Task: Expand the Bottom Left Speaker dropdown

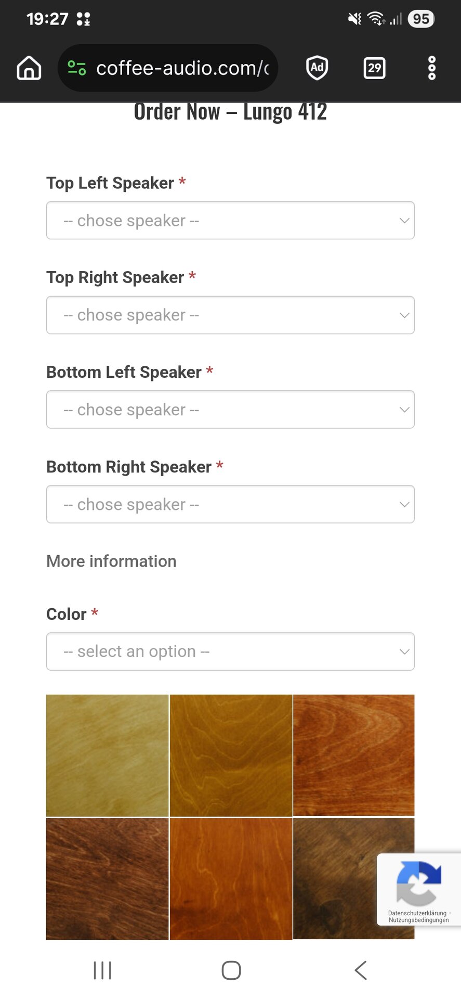Action: coord(230,410)
